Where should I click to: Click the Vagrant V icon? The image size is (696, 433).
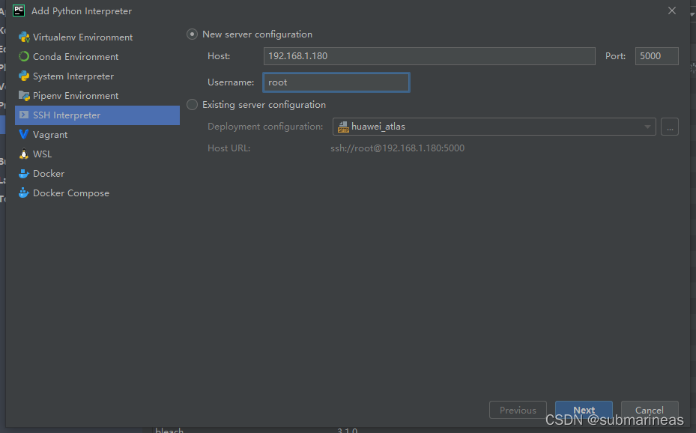tap(24, 134)
